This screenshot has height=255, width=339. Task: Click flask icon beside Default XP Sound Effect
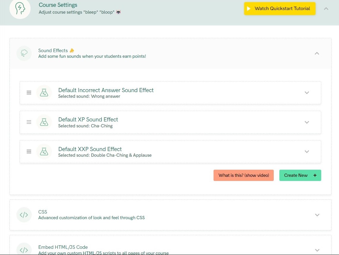point(44,122)
